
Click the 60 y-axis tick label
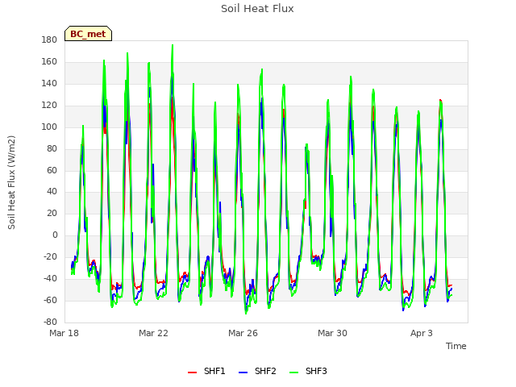click(52, 170)
